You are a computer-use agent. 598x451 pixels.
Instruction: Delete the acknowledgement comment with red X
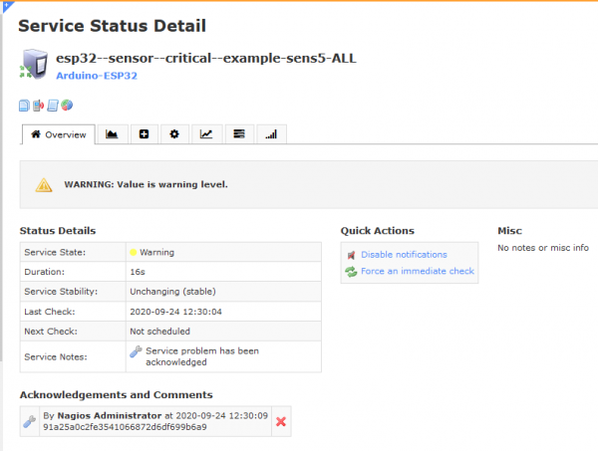pyautogui.click(x=281, y=422)
